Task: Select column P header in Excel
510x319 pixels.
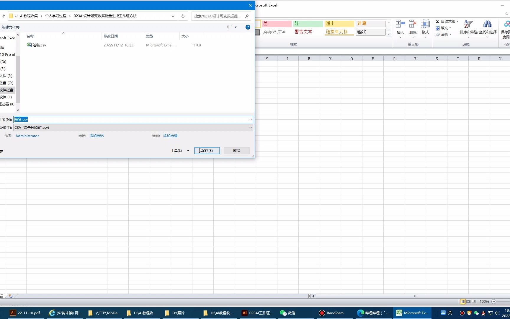Action: pos(373,59)
